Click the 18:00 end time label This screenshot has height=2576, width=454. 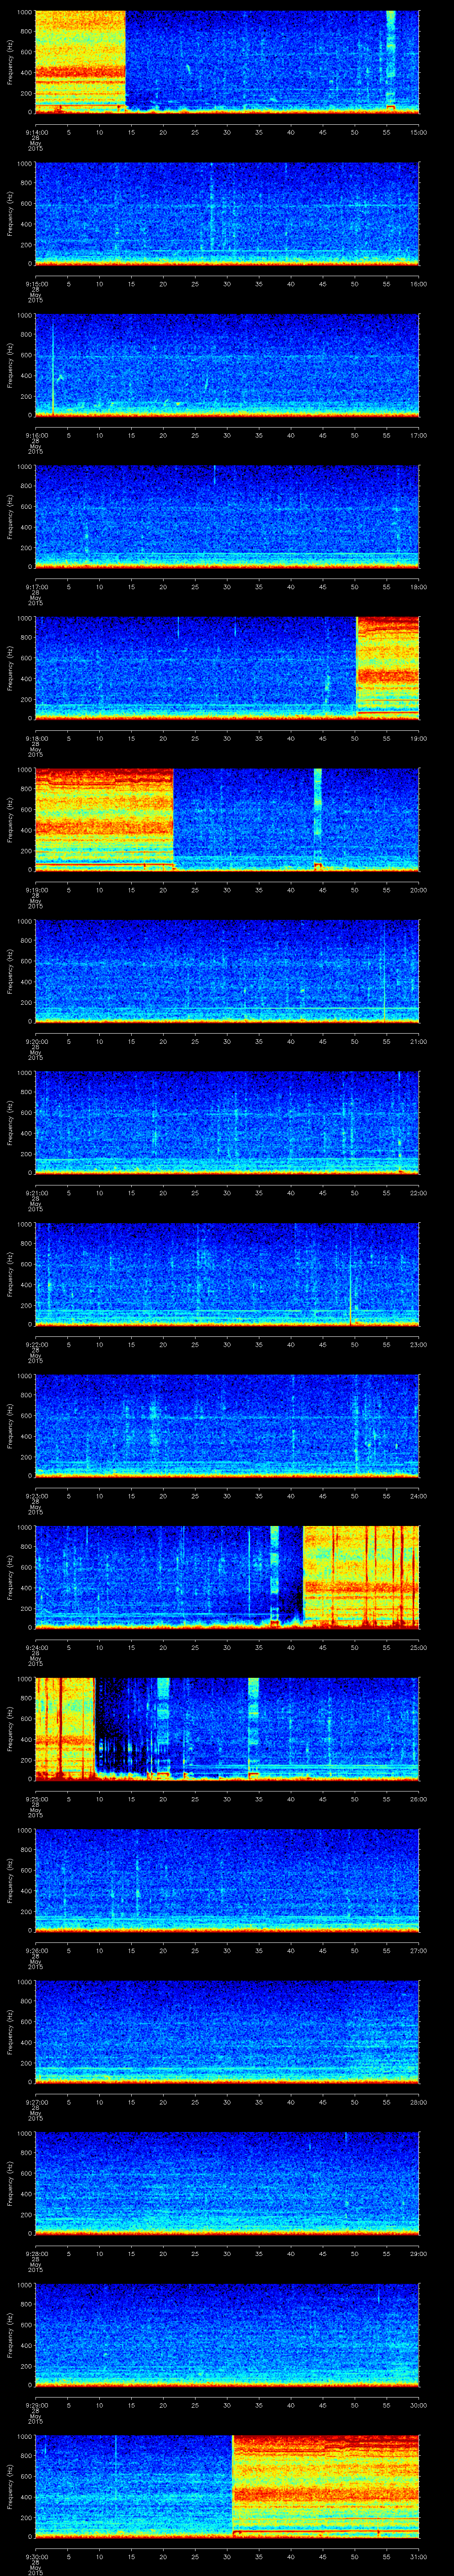point(418,587)
